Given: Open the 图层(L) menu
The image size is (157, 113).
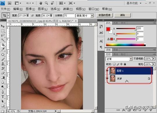Looking at the screenshot, I should [x=42, y=9].
